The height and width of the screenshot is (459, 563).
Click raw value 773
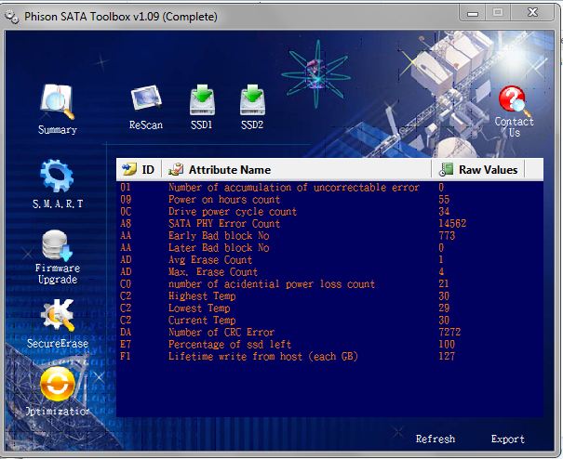[x=447, y=236]
